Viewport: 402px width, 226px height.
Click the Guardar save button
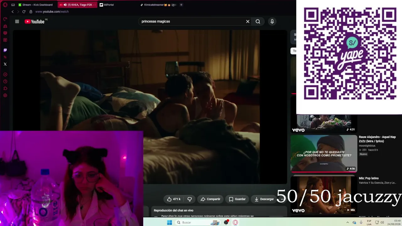[237, 199]
